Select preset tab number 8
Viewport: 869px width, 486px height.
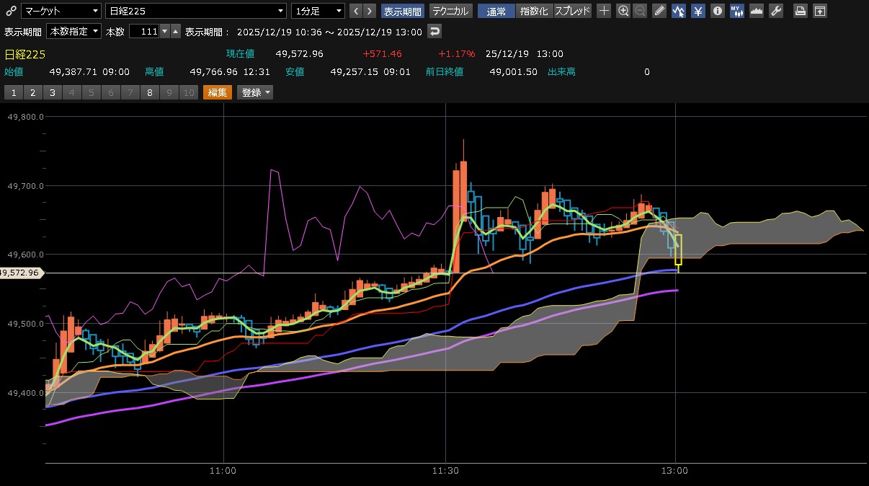150,92
